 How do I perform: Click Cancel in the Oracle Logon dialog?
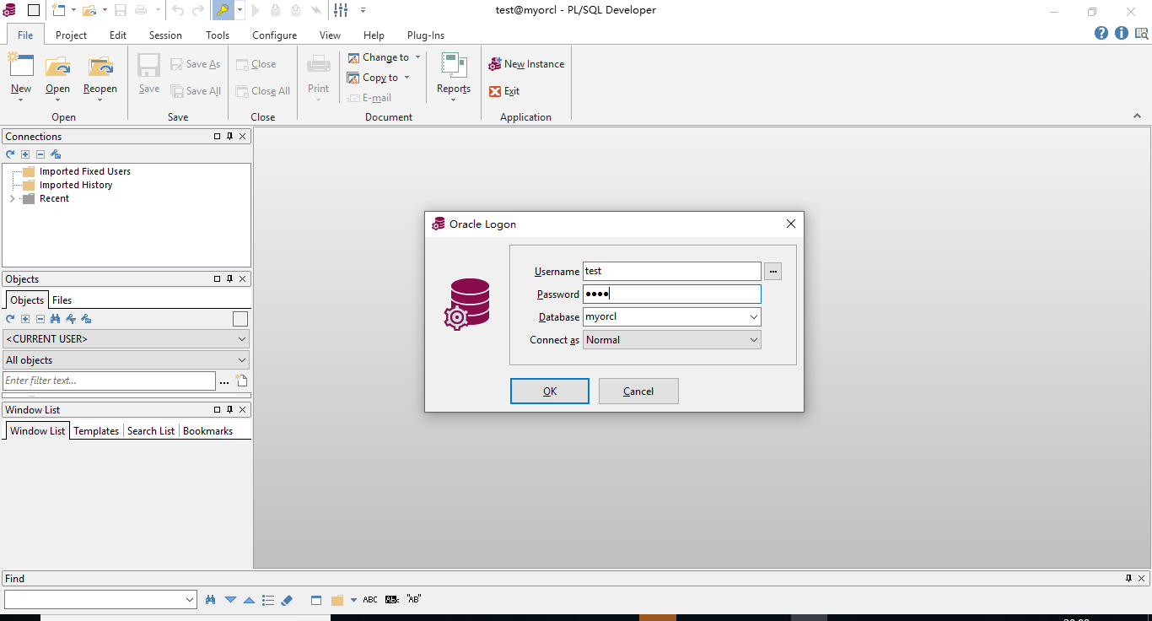(x=638, y=391)
